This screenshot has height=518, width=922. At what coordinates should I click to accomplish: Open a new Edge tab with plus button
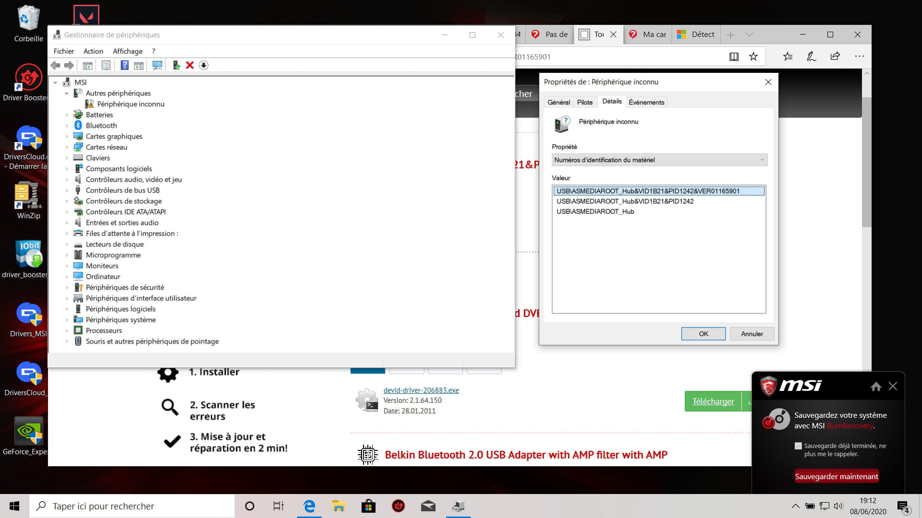pyautogui.click(x=730, y=35)
